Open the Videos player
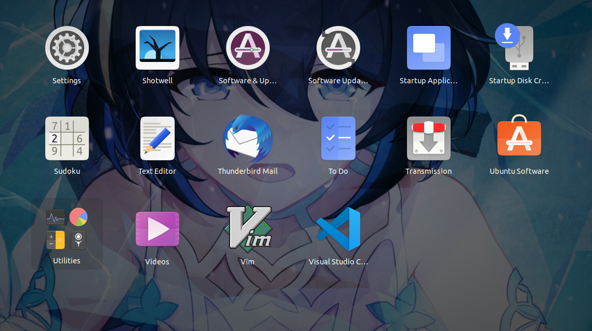Screen dimensions: 592x331 (157, 228)
